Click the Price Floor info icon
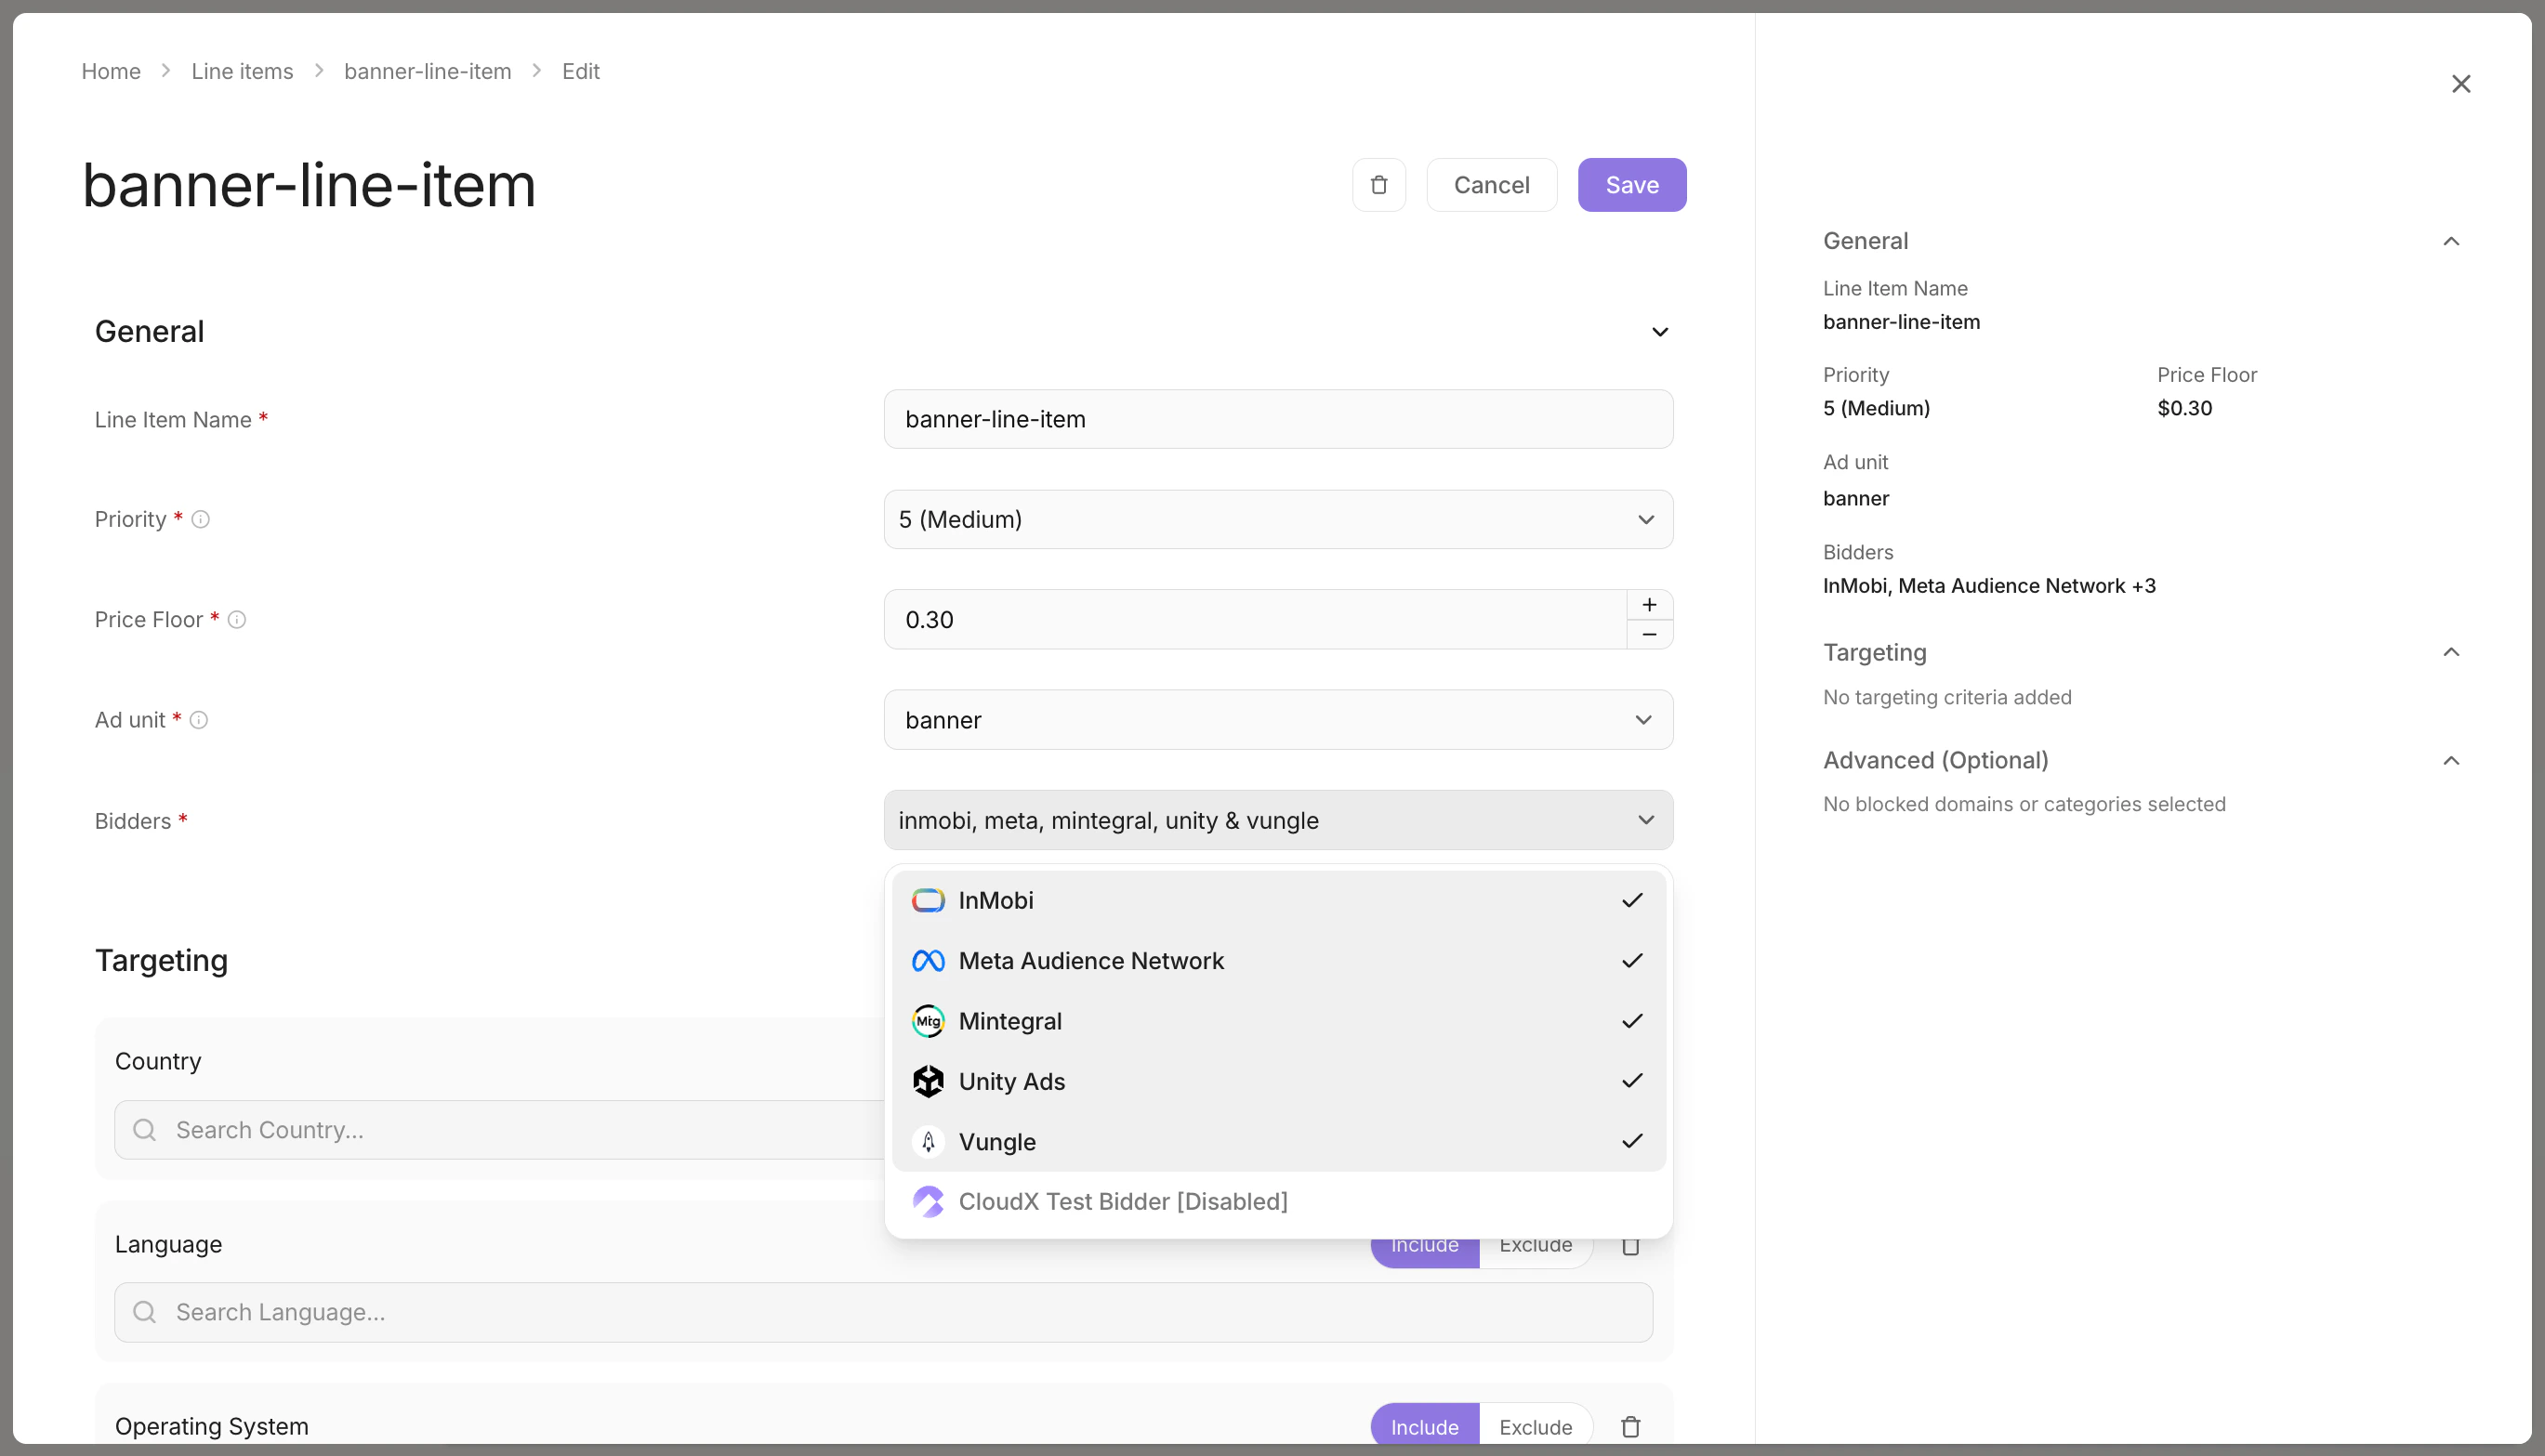Image resolution: width=2545 pixels, height=1456 pixels. 237,620
